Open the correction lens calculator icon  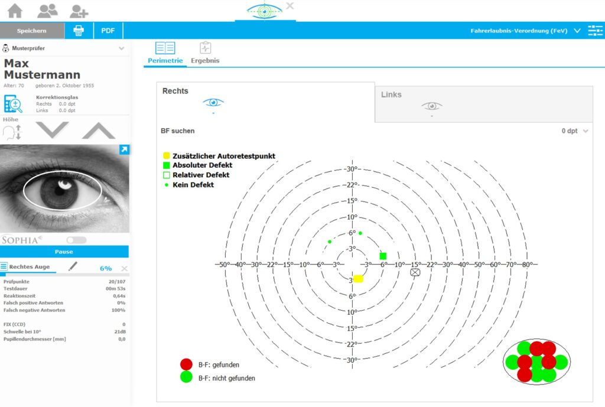point(13,104)
